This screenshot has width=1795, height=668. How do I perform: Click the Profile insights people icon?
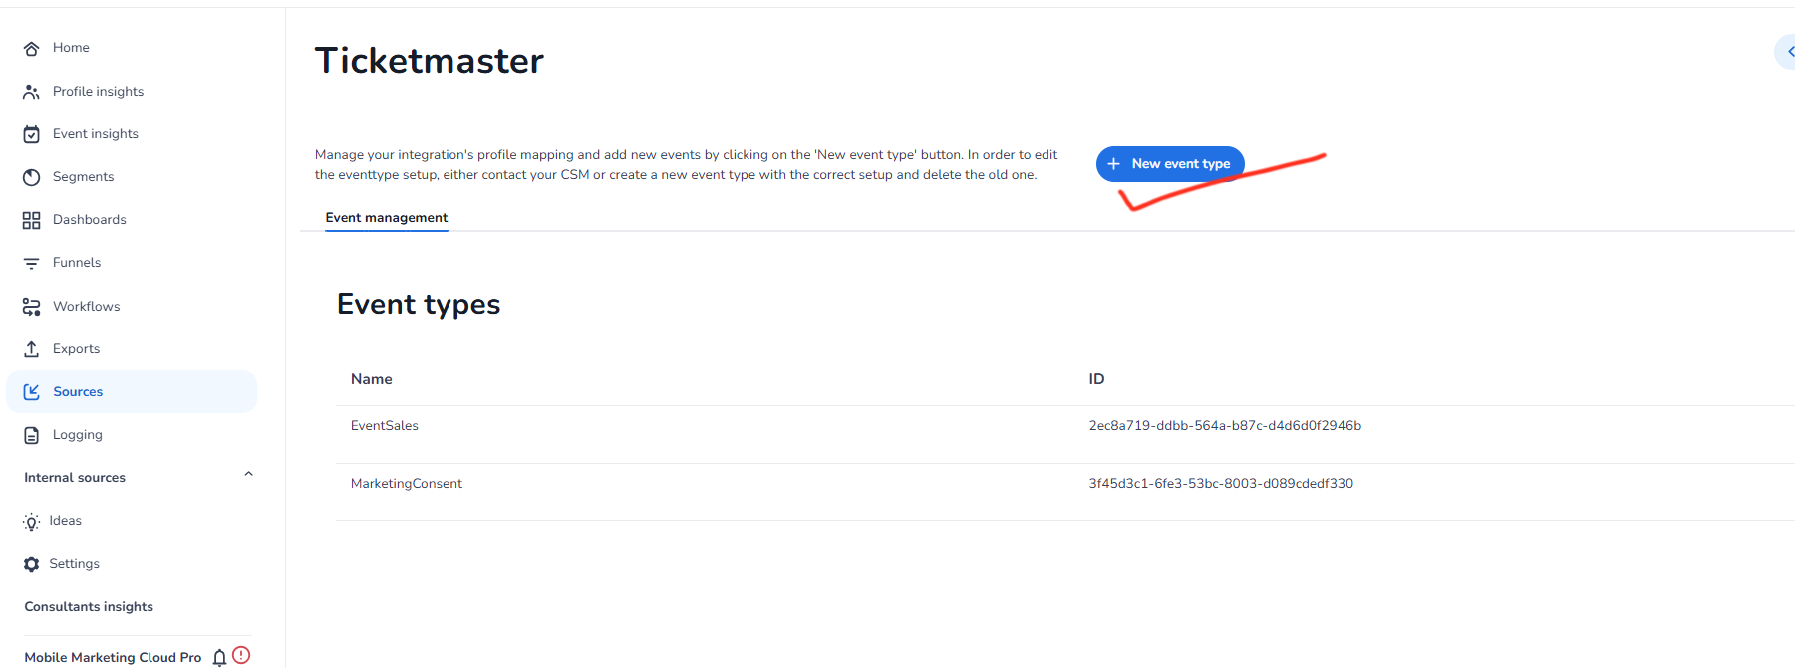[32, 92]
